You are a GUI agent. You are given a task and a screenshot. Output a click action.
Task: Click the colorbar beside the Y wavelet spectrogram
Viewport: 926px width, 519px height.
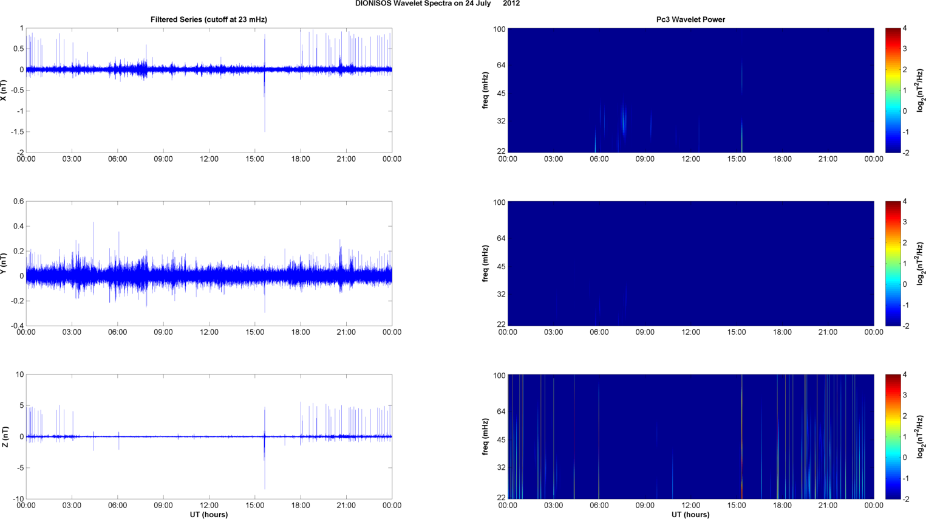click(893, 264)
